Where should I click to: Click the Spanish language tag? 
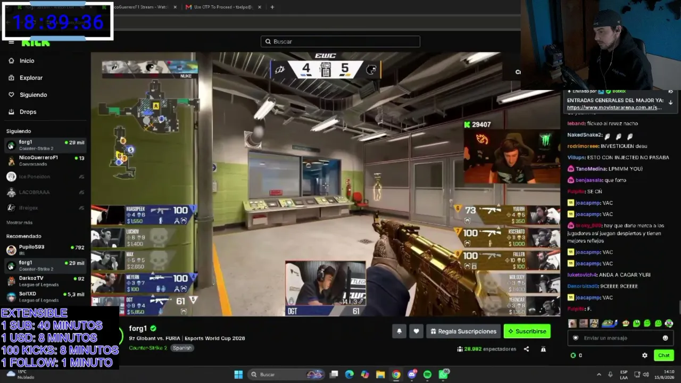pos(182,348)
